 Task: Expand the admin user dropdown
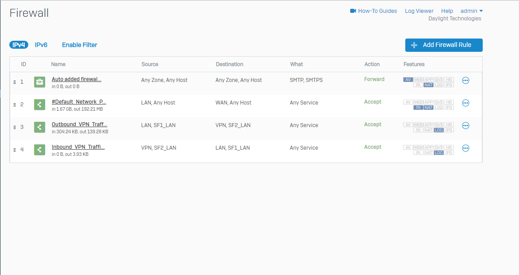pos(471,11)
